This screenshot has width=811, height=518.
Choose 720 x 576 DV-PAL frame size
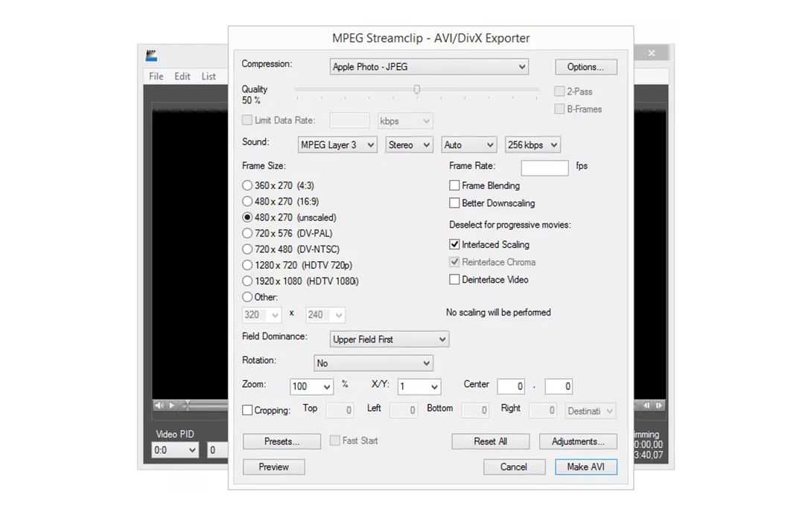point(247,233)
